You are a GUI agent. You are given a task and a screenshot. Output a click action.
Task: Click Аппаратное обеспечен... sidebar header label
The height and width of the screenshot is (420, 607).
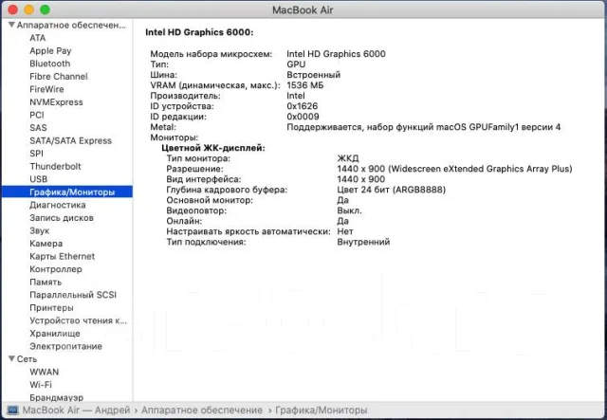(71, 26)
